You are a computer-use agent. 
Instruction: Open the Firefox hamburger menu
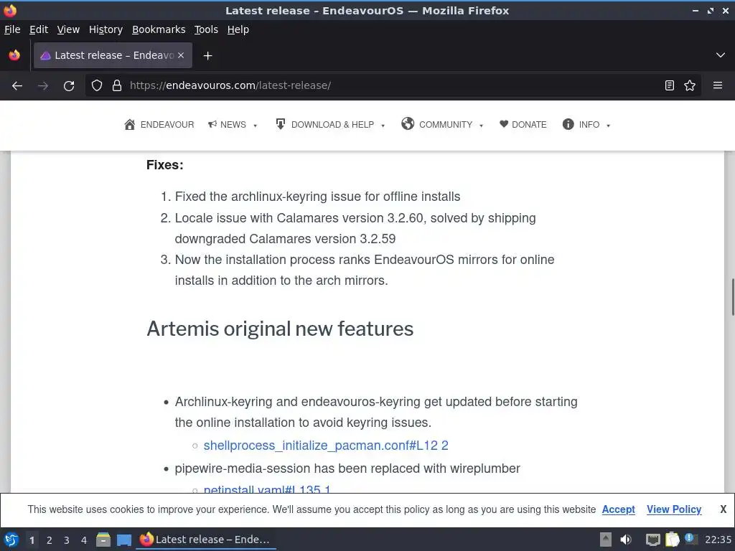(718, 85)
